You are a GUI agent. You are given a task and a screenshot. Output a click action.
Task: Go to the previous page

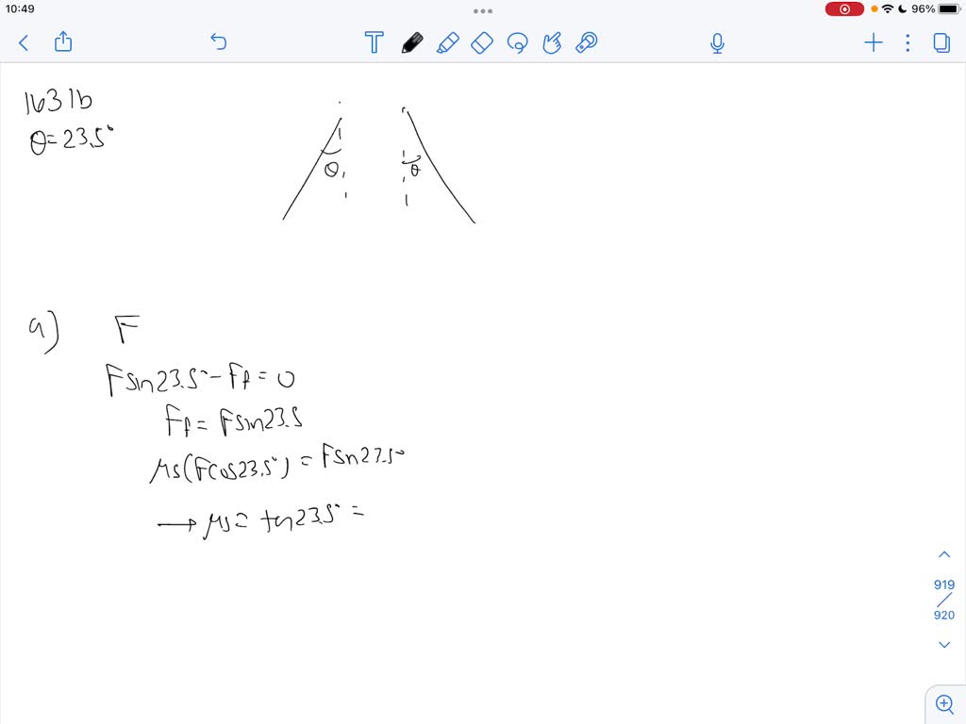(x=943, y=554)
